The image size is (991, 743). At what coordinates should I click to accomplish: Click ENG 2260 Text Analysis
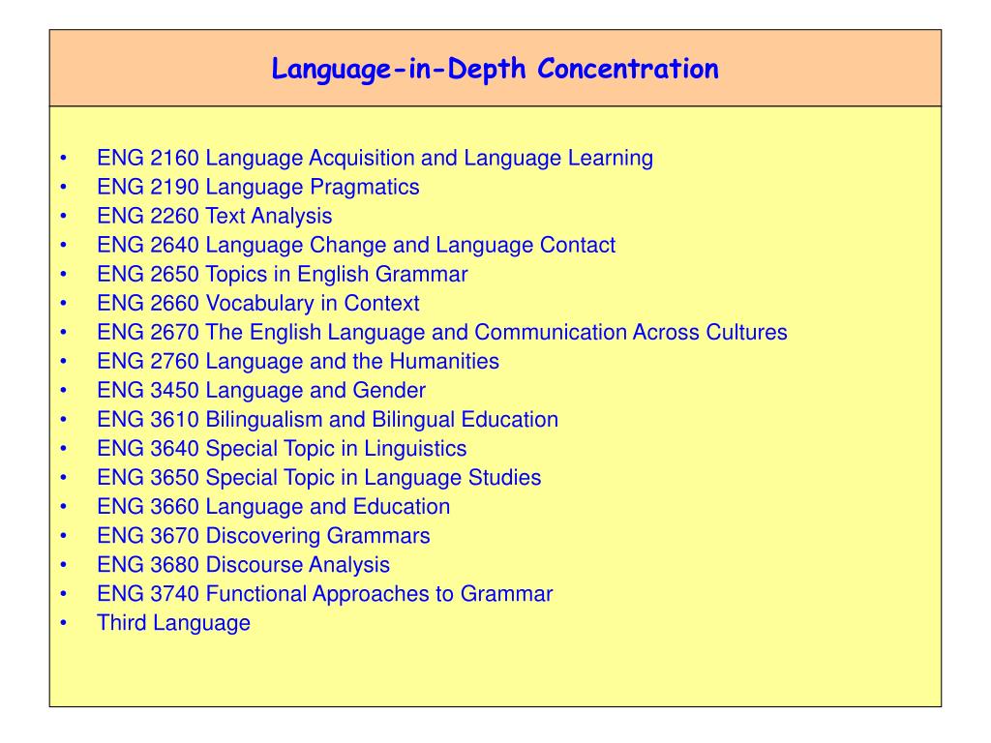[x=214, y=216]
